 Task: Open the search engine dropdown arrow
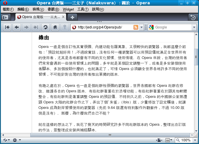(194, 27)
